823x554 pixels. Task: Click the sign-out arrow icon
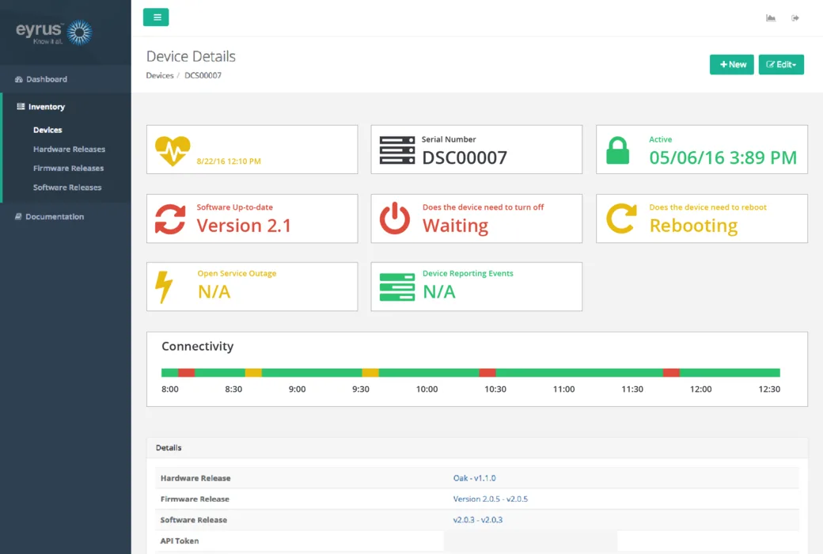point(795,18)
